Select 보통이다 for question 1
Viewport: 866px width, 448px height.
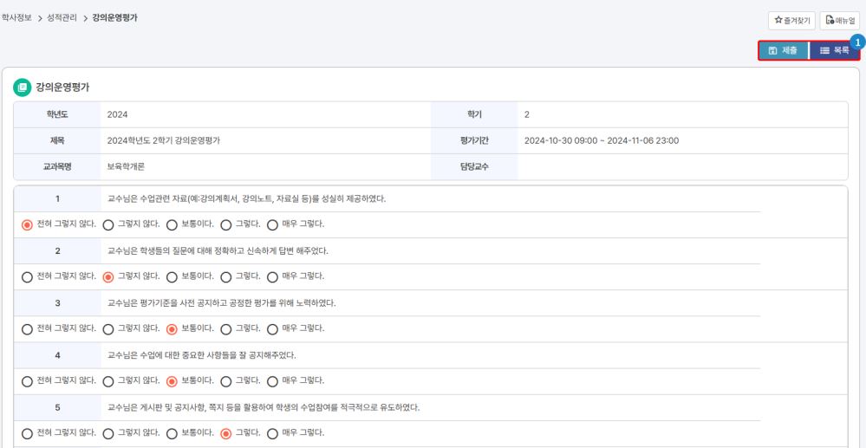pos(172,224)
